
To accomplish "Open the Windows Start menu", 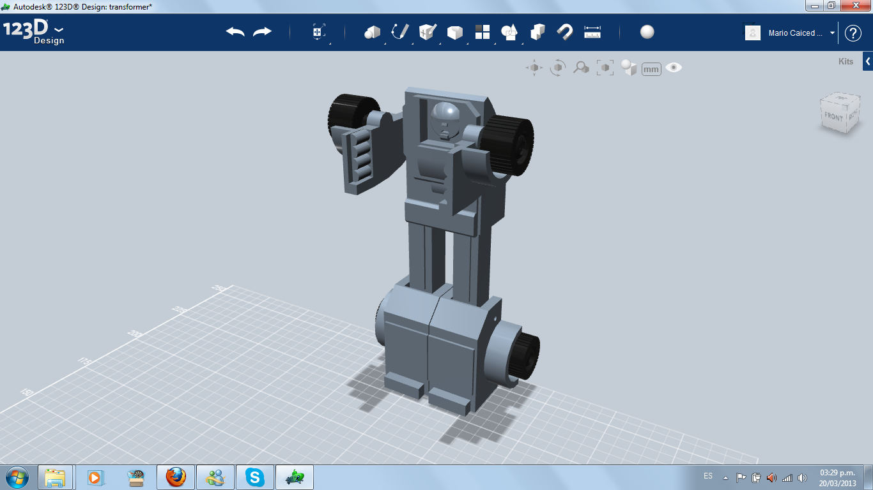I will pyautogui.click(x=16, y=477).
